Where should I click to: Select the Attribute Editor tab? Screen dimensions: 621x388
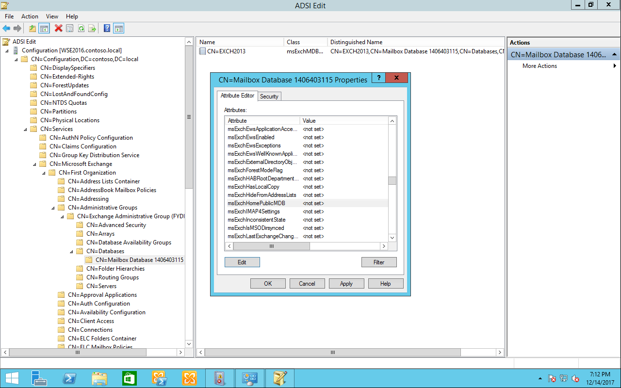tap(237, 96)
